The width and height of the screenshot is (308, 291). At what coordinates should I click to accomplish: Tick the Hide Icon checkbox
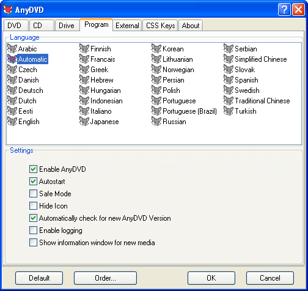tap(33, 206)
